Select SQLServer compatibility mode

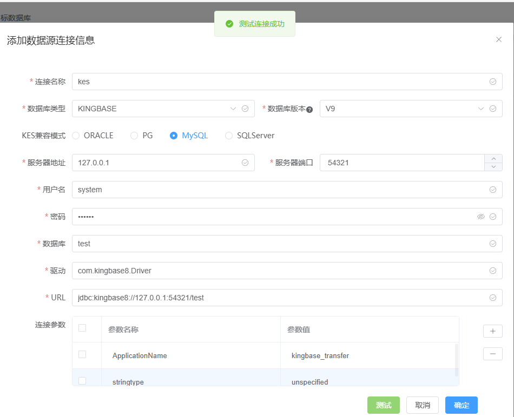250,136
